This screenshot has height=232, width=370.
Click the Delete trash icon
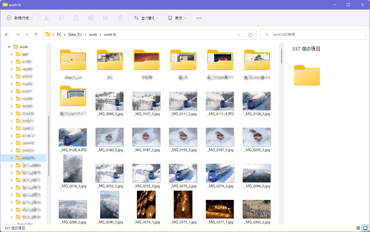tap(121, 18)
